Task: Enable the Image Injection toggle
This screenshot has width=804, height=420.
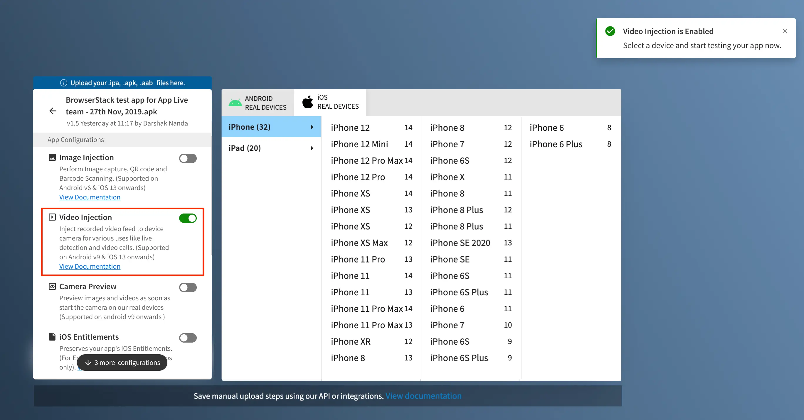Action: 188,158
